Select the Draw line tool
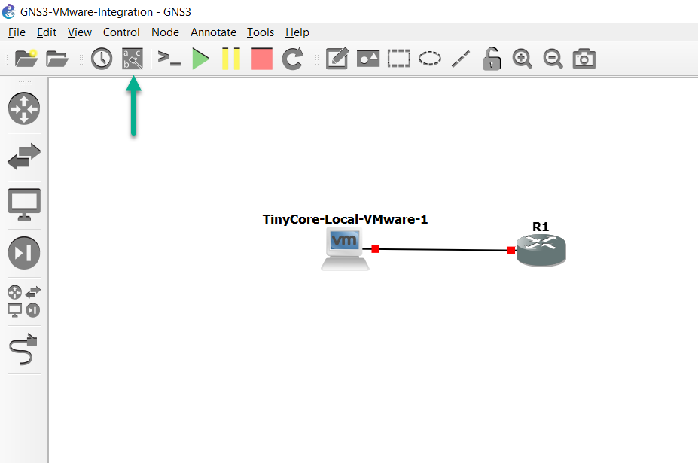 point(461,59)
